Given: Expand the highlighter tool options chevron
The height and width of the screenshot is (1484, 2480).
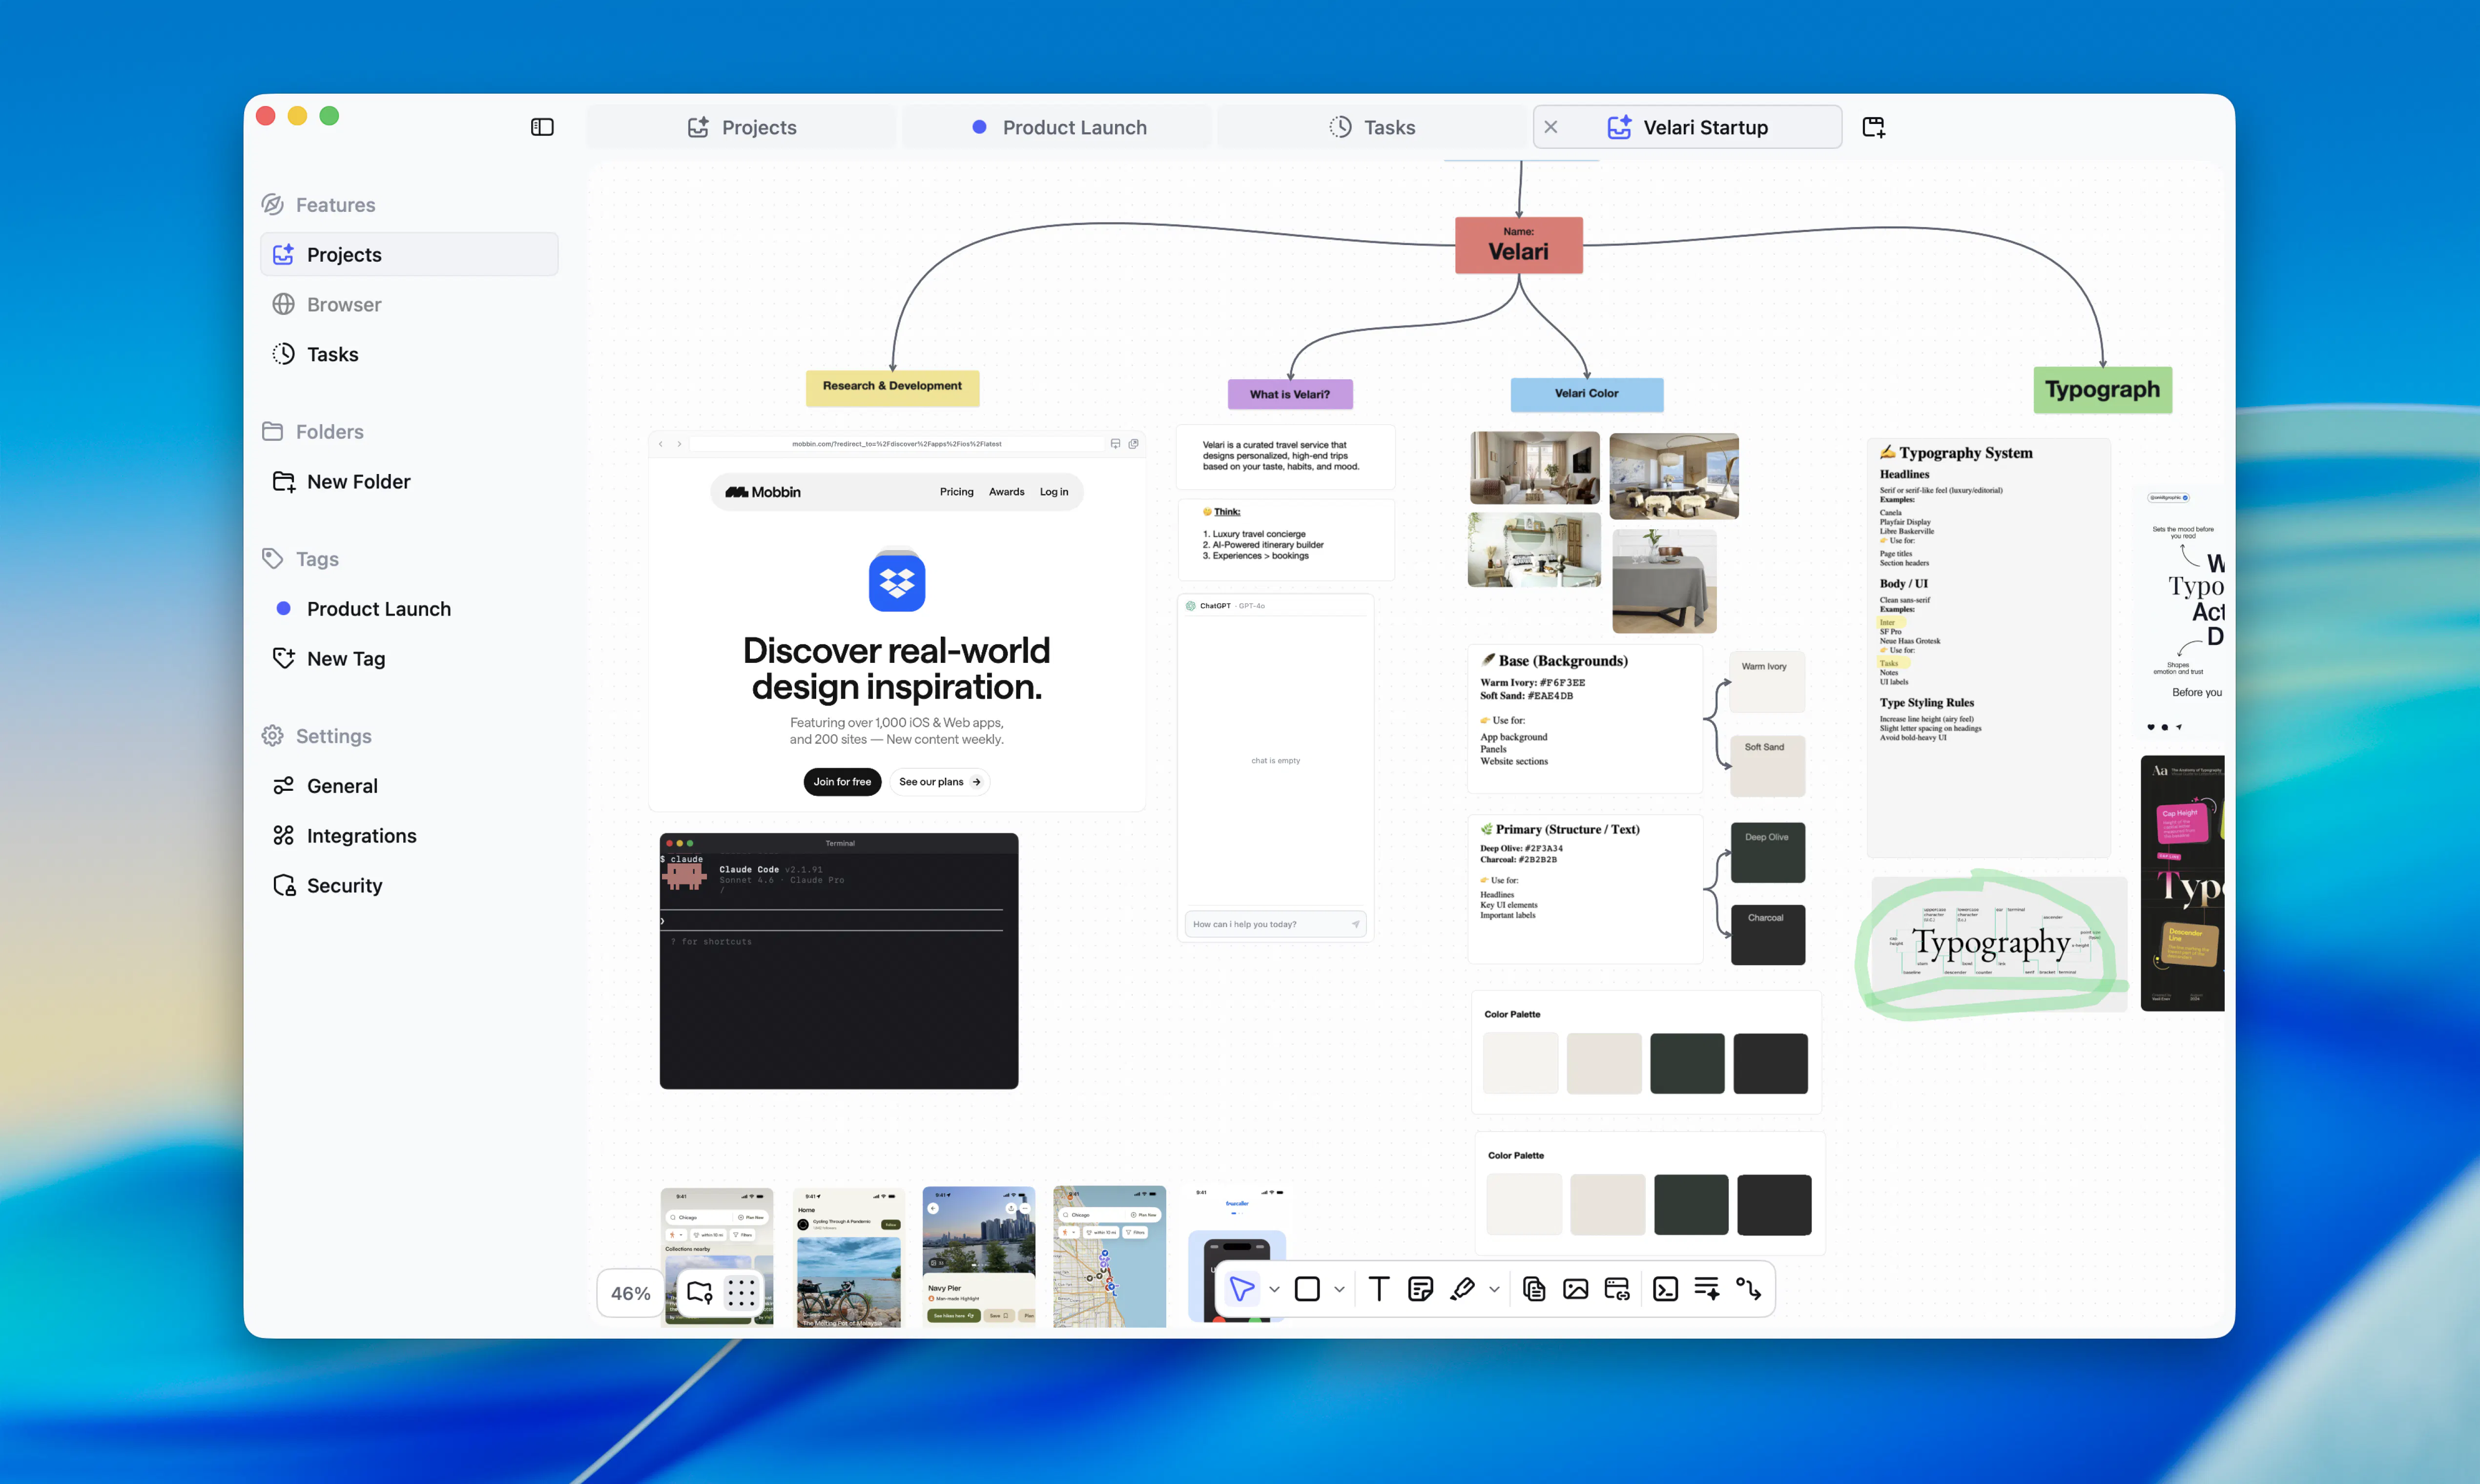Looking at the screenshot, I should pyautogui.click(x=1494, y=1290).
